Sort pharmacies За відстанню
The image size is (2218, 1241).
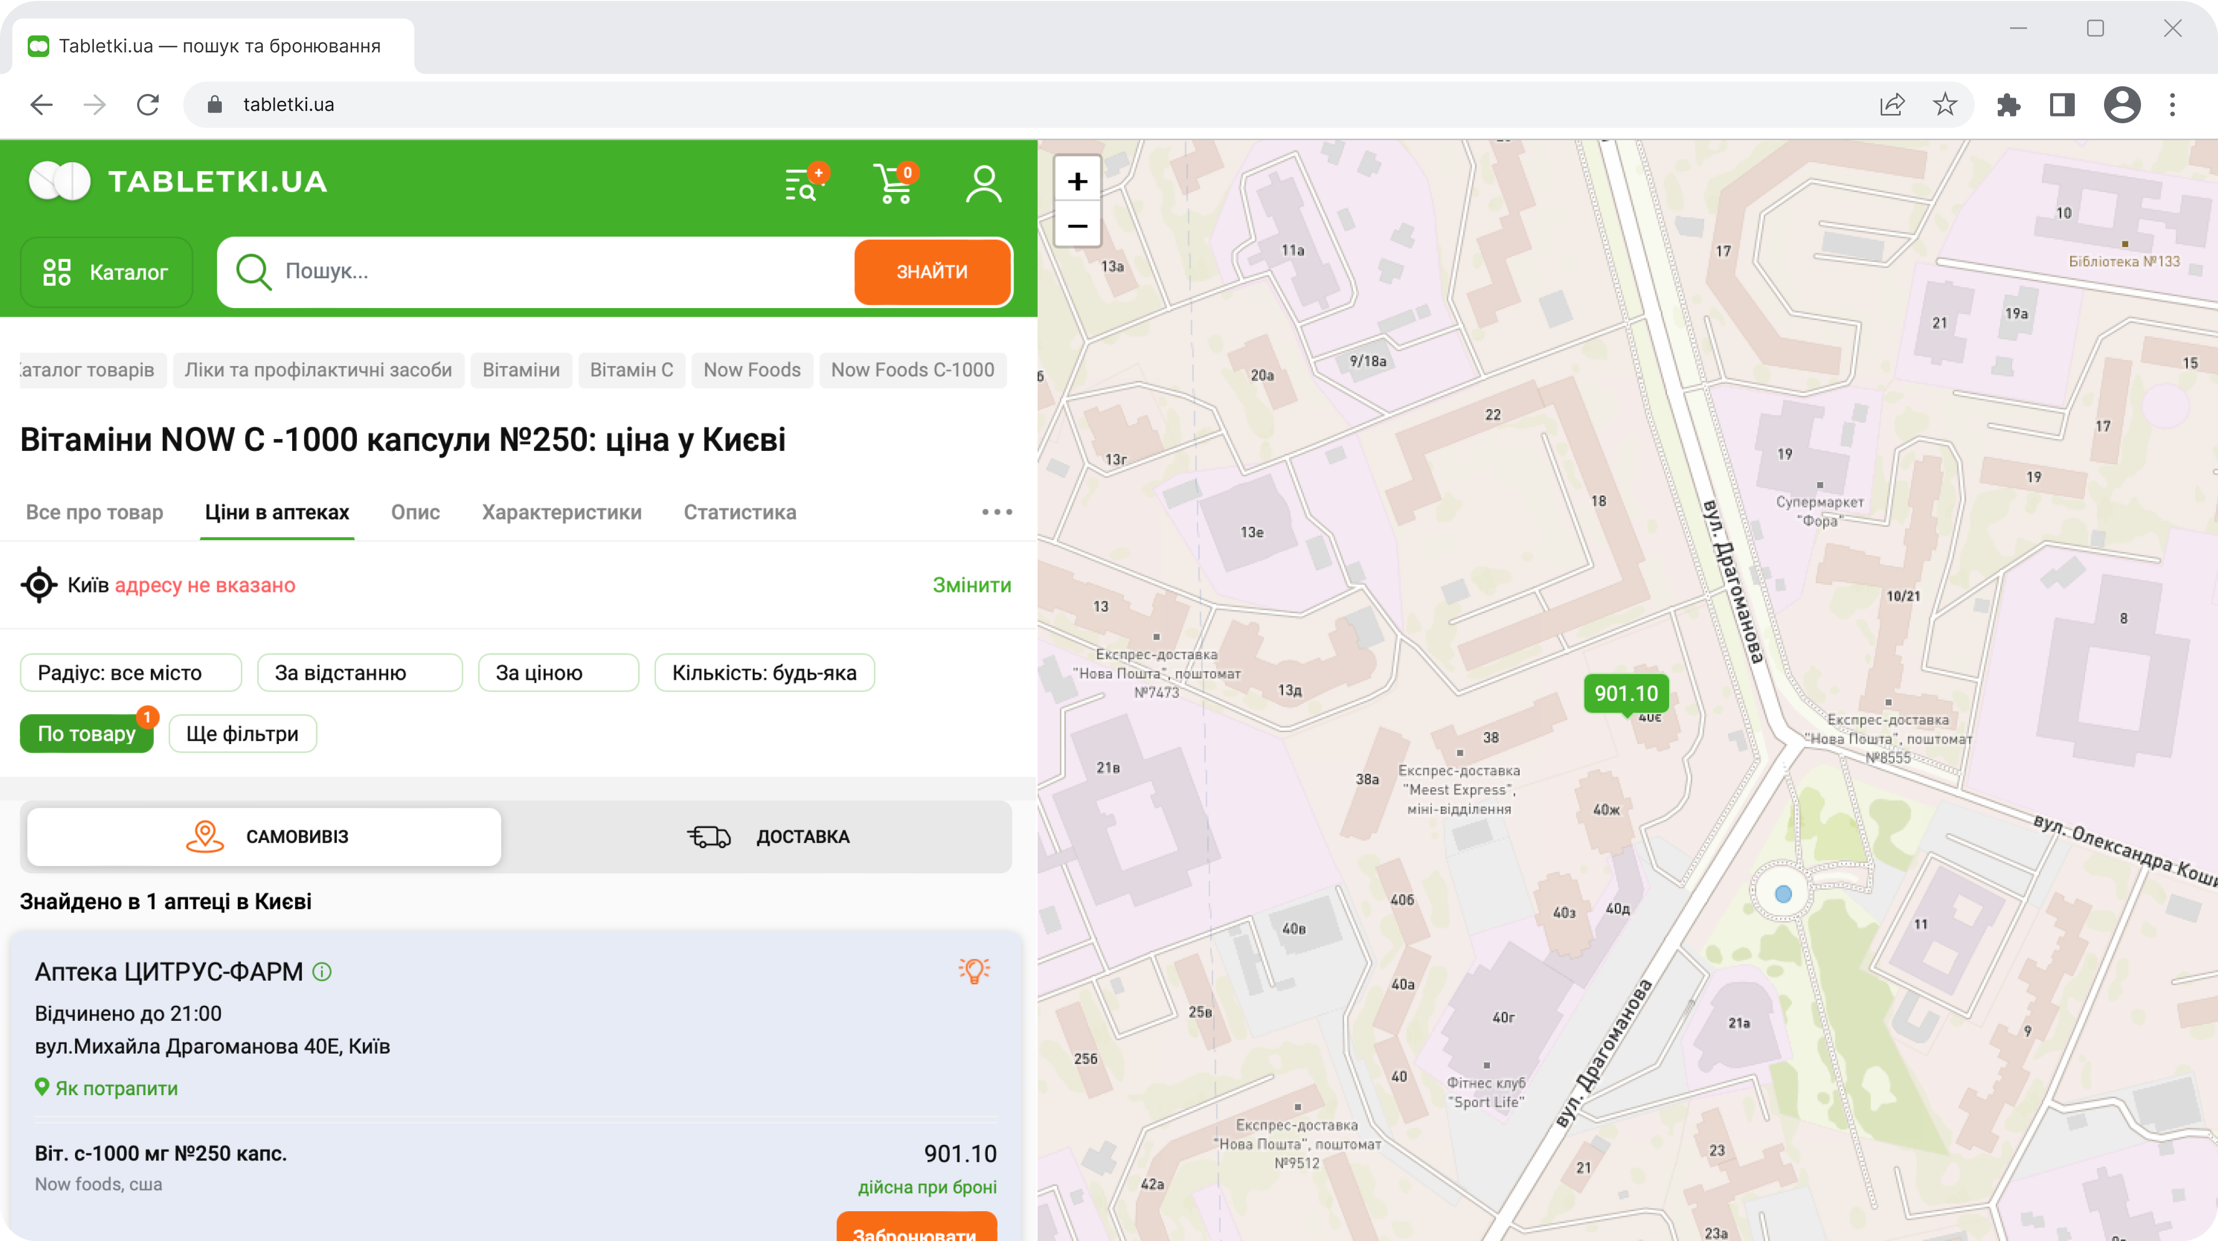tap(360, 673)
